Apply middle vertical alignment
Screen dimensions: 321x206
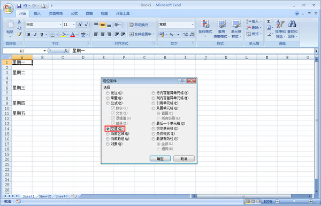[103, 25]
